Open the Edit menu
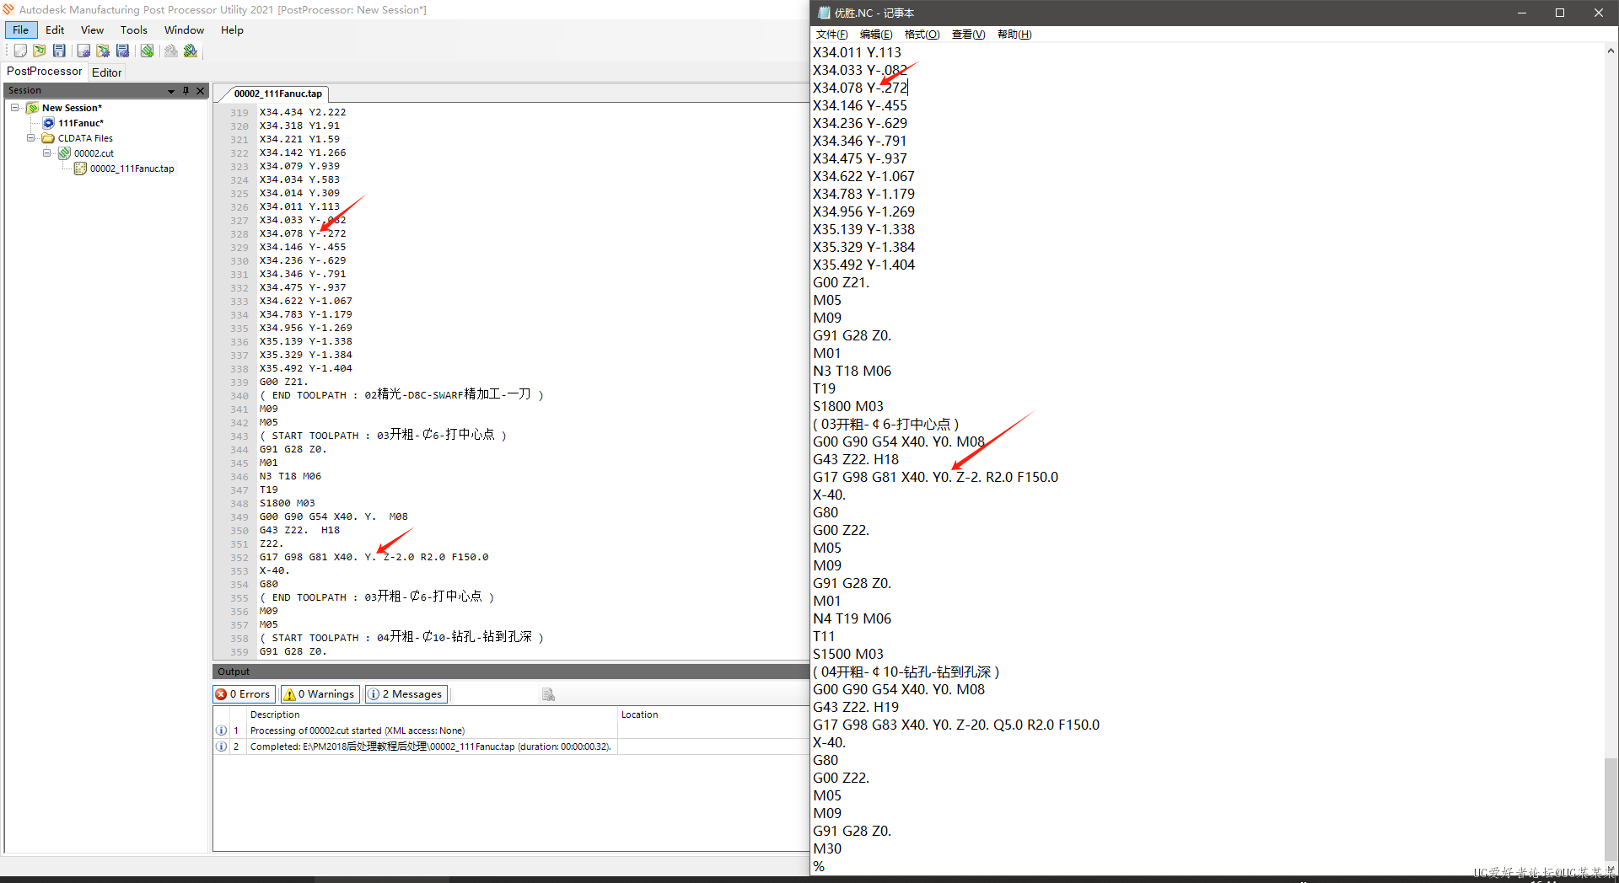 55,30
